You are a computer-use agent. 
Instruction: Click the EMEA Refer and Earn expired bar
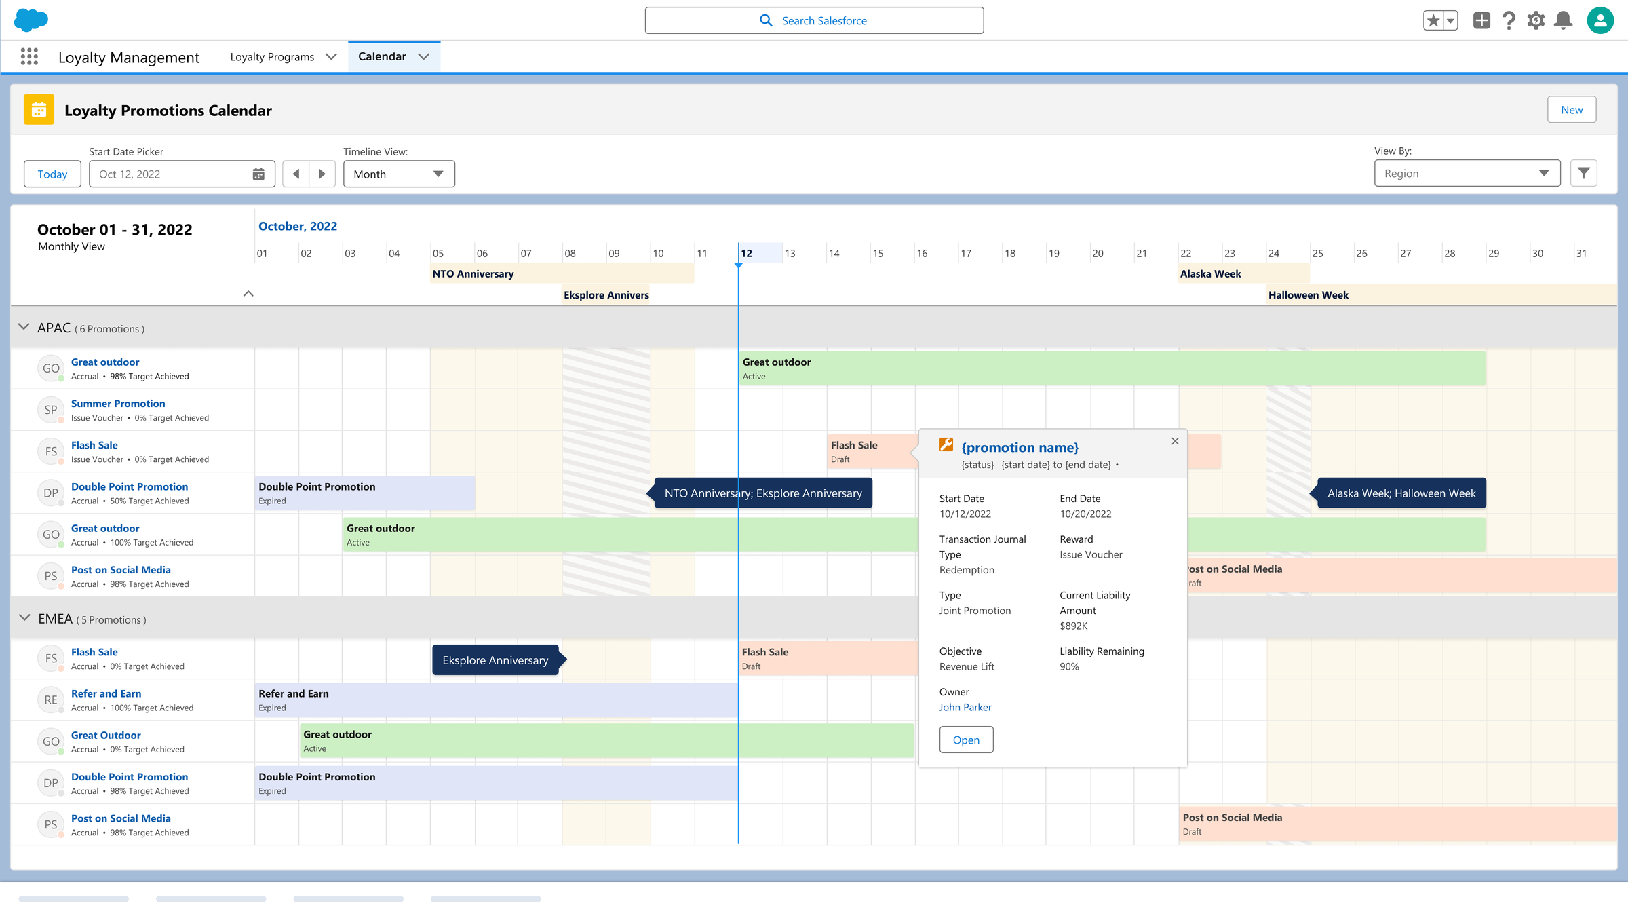pyautogui.click(x=497, y=700)
